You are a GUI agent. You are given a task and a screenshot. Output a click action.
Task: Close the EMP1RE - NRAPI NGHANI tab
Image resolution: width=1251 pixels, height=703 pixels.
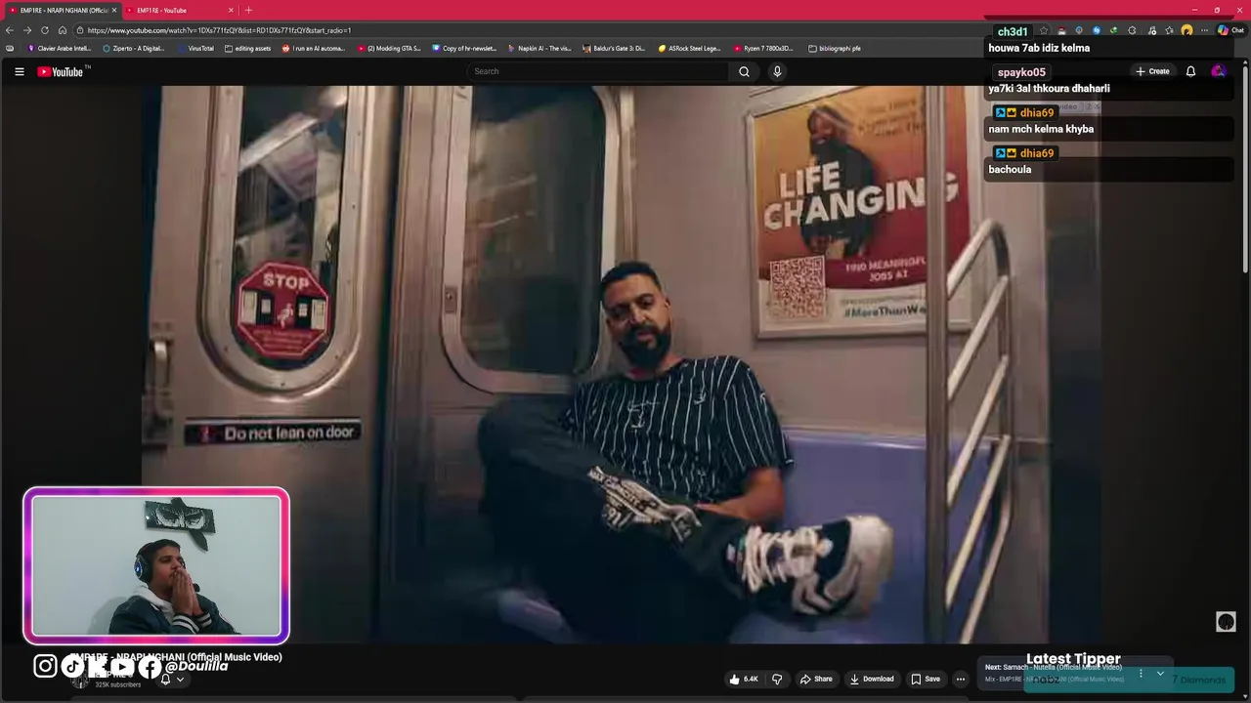(x=114, y=10)
